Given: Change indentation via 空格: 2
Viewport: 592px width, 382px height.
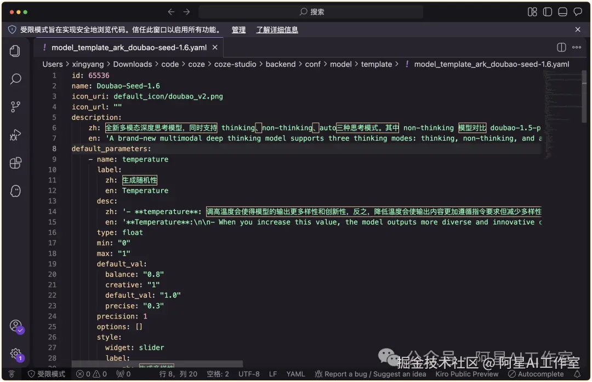Looking at the screenshot, I should (x=218, y=374).
